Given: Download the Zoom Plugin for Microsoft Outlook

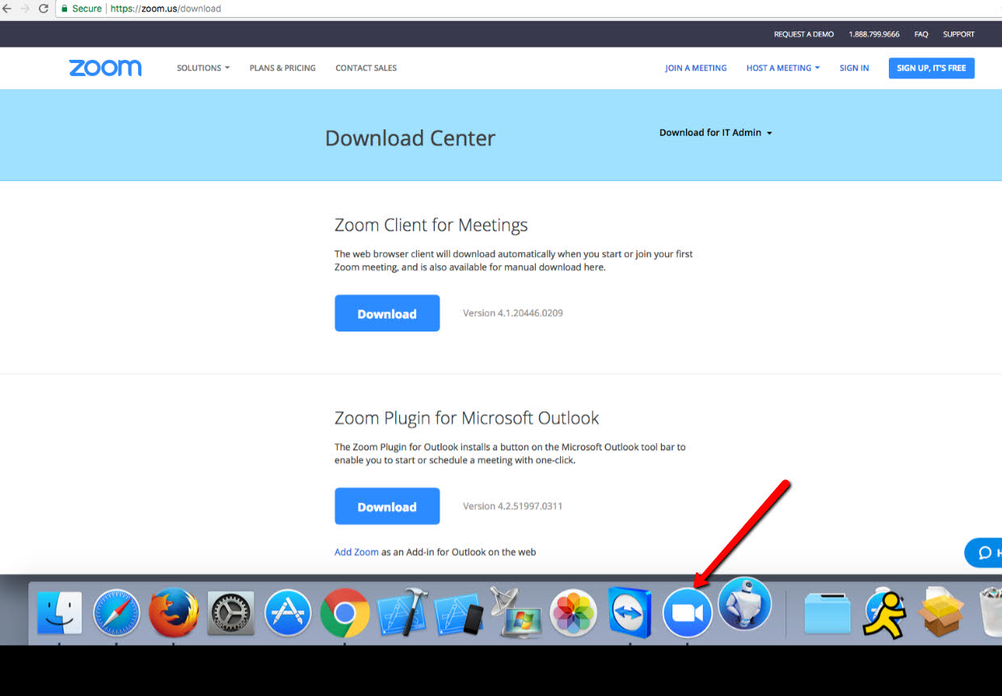Looking at the screenshot, I should [387, 506].
